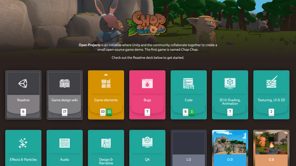Click the Readme deck title text
This screenshot has height=166, width=296.
pyautogui.click(x=23, y=100)
